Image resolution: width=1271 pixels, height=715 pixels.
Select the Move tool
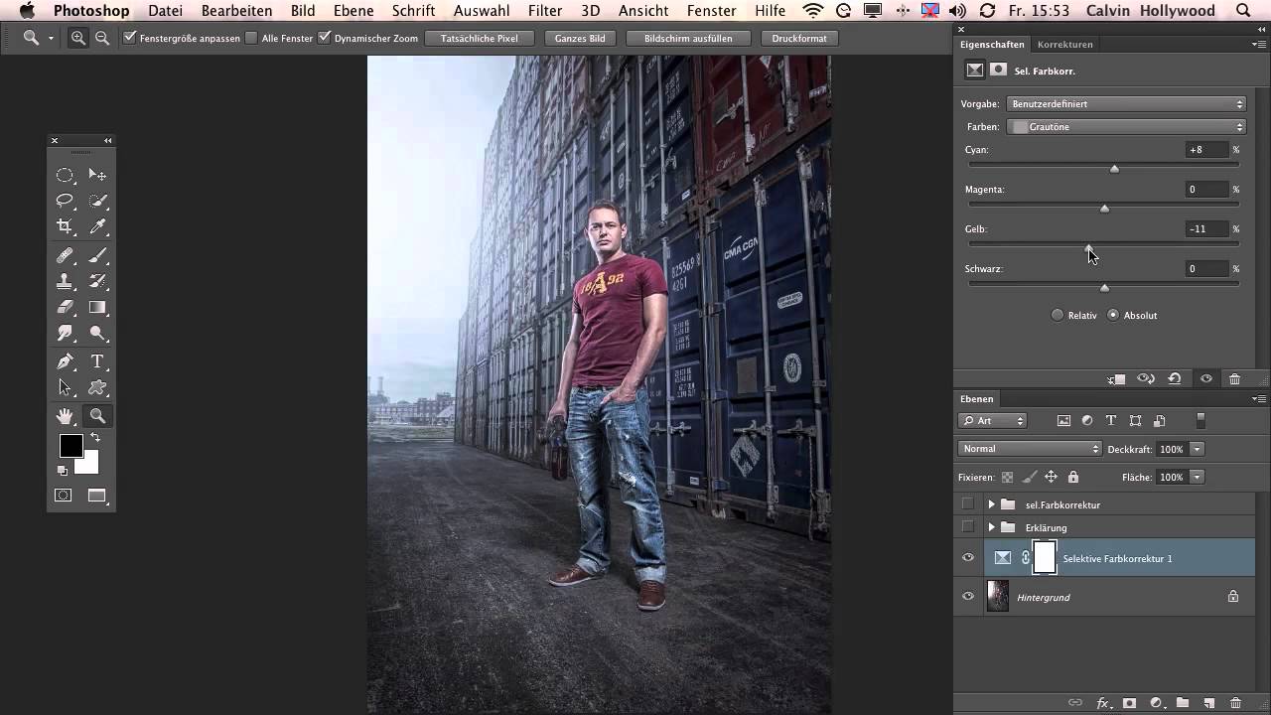pyautogui.click(x=97, y=175)
